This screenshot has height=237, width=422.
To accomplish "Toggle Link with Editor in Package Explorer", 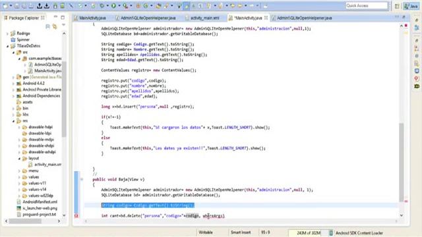I will (55, 26).
